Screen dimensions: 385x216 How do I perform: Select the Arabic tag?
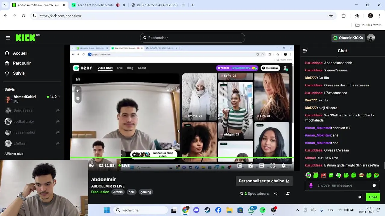click(x=118, y=192)
